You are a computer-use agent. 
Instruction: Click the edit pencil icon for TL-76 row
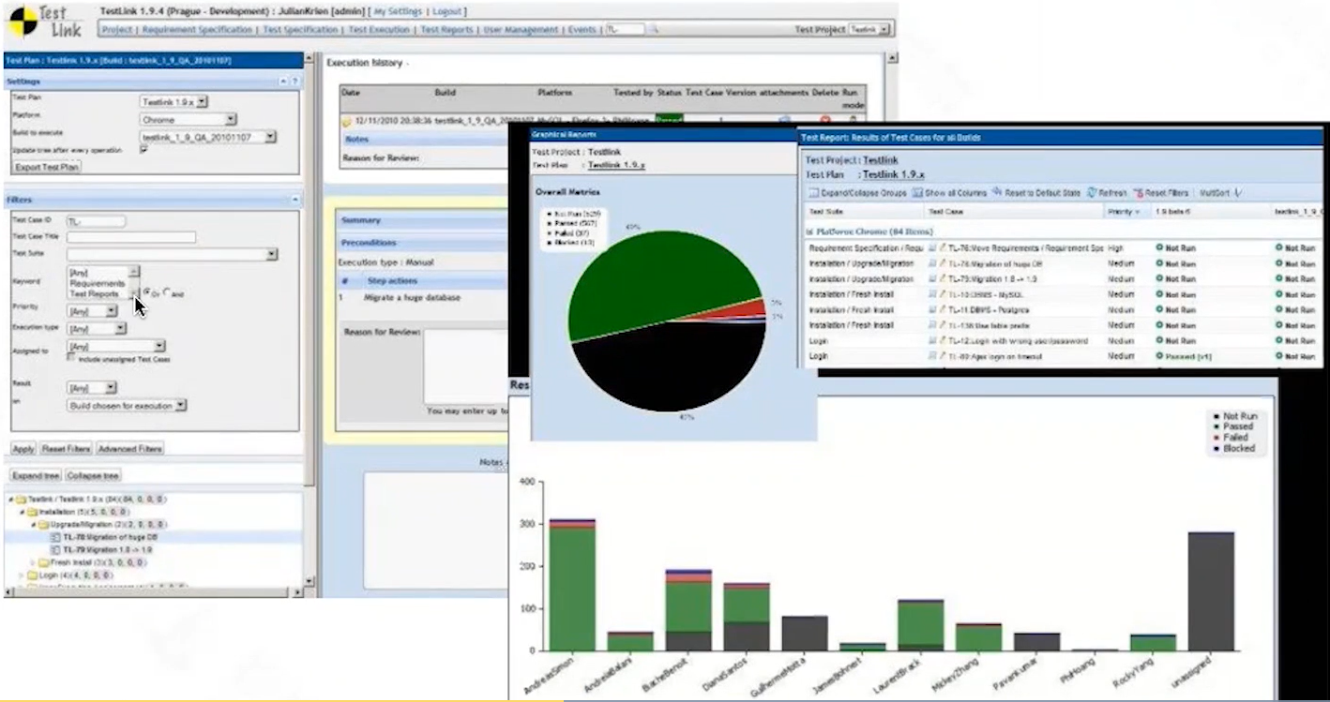coord(943,248)
